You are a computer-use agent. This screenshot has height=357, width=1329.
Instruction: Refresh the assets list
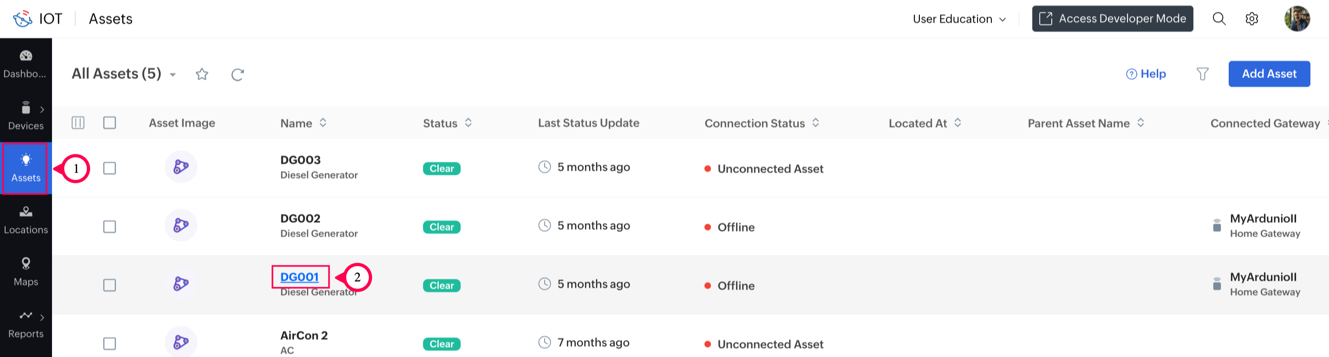pos(237,74)
